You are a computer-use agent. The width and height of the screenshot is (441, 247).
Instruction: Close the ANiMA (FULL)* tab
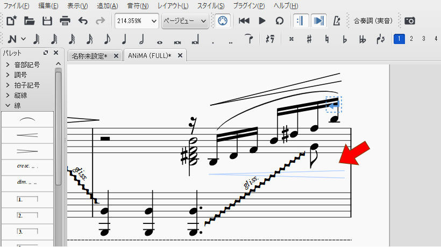pyautogui.click(x=180, y=56)
